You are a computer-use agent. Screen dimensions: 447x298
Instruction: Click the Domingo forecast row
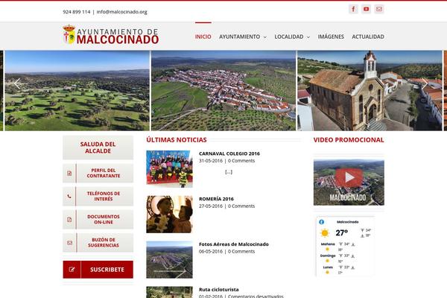pyautogui.click(x=337, y=259)
